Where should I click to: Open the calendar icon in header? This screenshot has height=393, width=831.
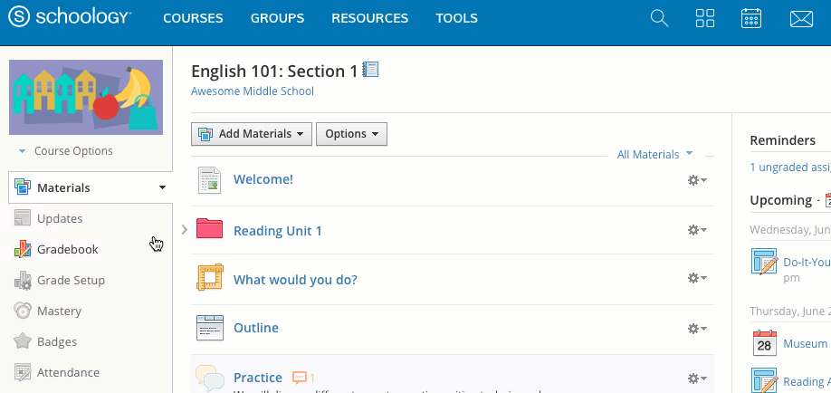(751, 18)
